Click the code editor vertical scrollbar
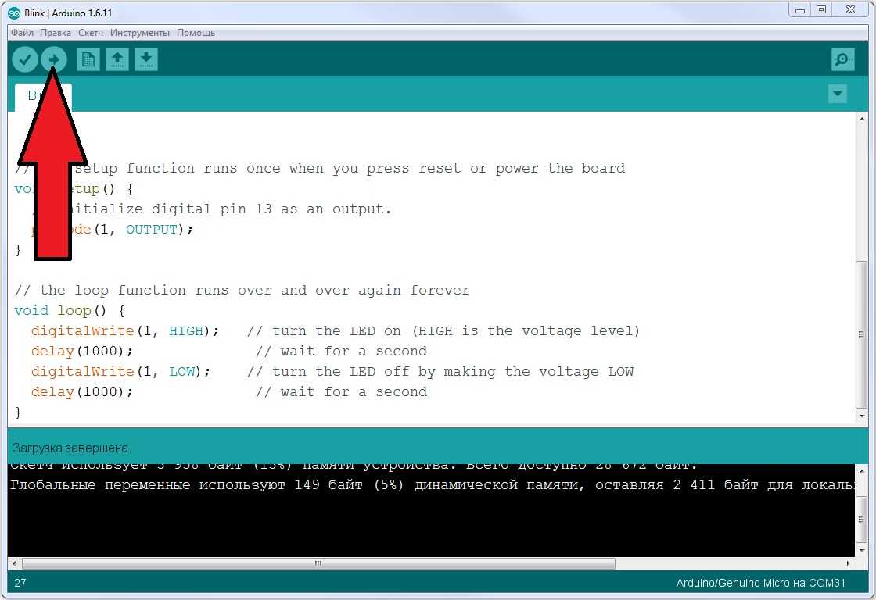876x600 pixels. [x=861, y=312]
